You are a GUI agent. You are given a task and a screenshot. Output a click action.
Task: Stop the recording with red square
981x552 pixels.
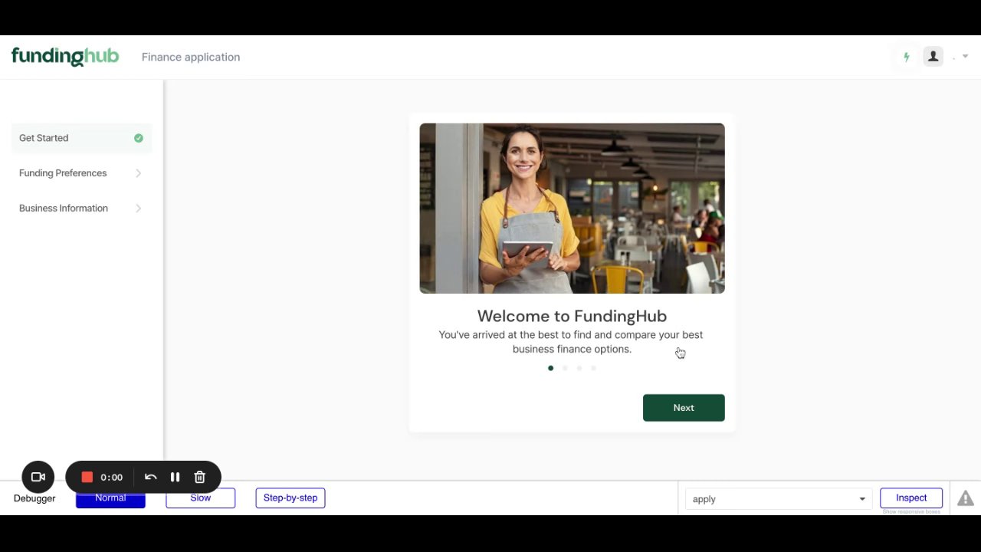[87, 477]
